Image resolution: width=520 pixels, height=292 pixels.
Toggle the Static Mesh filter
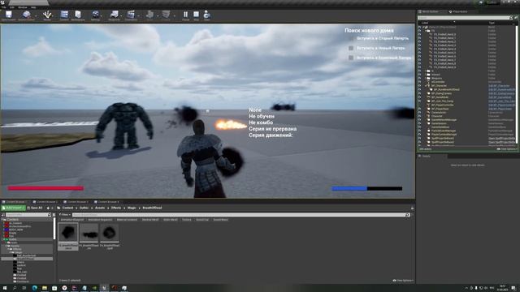click(x=171, y=220)
